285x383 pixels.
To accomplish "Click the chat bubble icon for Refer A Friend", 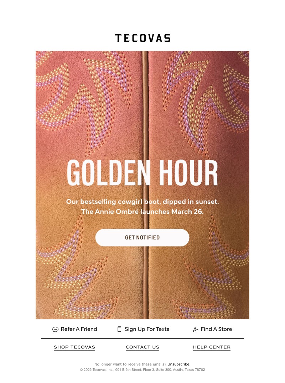I will coord(55,329).
